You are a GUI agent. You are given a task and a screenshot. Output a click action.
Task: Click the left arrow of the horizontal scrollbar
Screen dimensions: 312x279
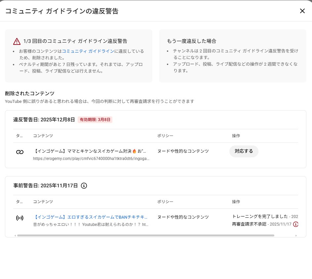pyautogui.click(x=15, y=235)
